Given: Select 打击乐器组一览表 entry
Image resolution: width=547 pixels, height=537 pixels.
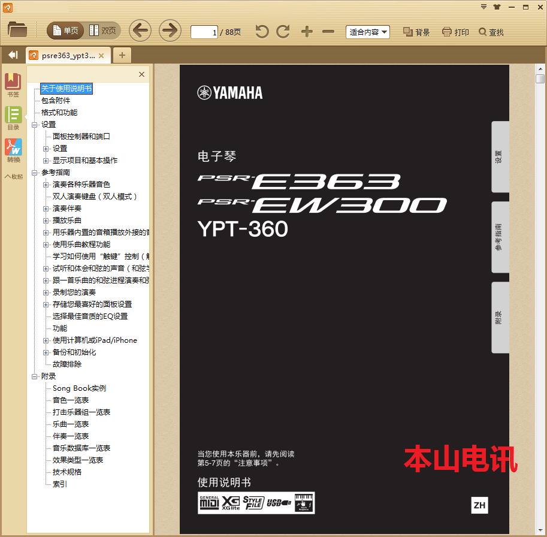Looking at the screenshot, I should pyautogui.click(x=81, y=412).
